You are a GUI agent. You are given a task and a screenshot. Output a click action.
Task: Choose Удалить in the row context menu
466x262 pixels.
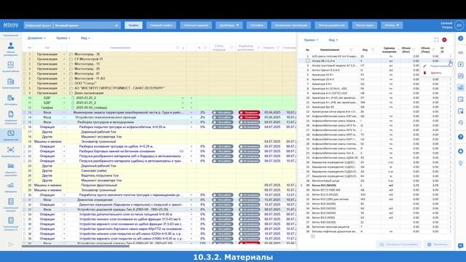[435, 73]
